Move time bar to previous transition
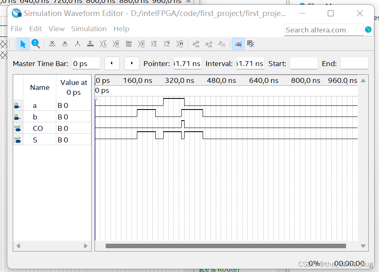 coord(112,64)
